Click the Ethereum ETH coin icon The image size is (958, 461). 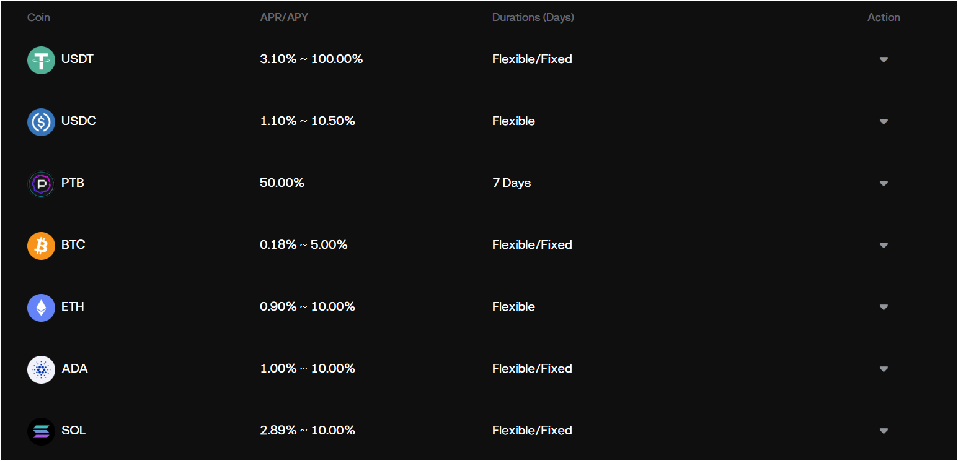click(x=41, y=308)
